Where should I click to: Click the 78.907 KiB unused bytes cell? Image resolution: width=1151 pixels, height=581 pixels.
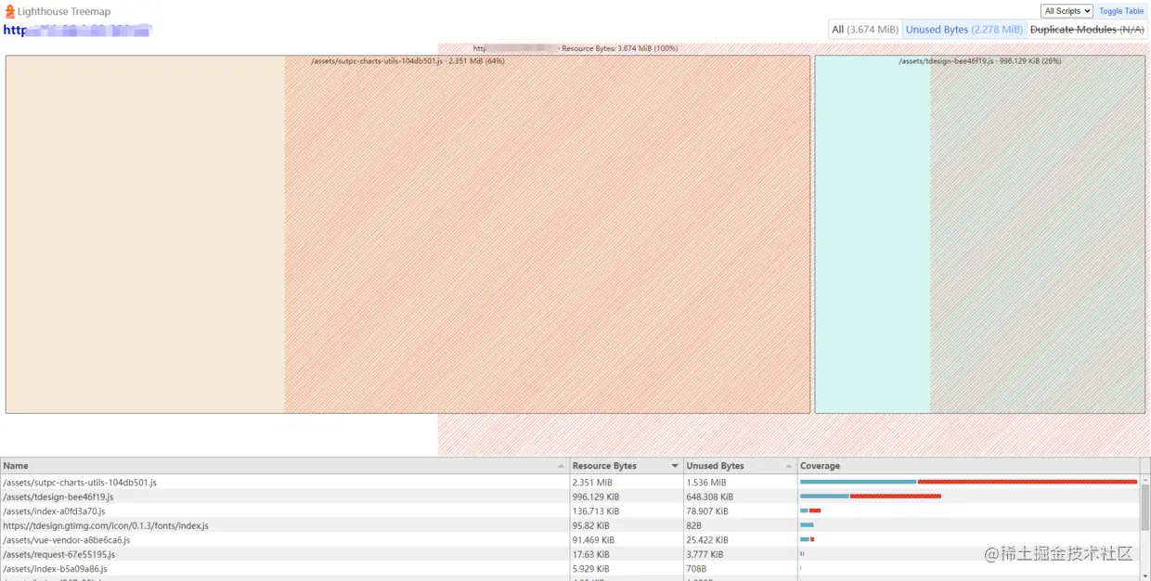click(740, 511)
